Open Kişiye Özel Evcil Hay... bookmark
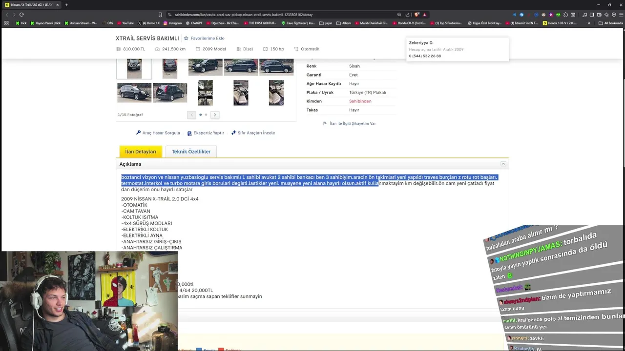 pyautogui.click(x=485, y=23)
